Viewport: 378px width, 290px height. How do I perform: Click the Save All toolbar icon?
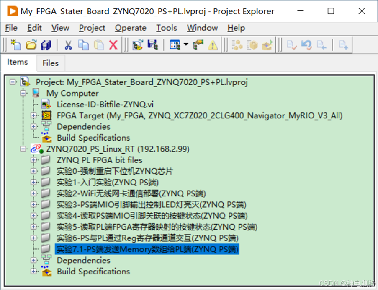(x=46, y=45)
